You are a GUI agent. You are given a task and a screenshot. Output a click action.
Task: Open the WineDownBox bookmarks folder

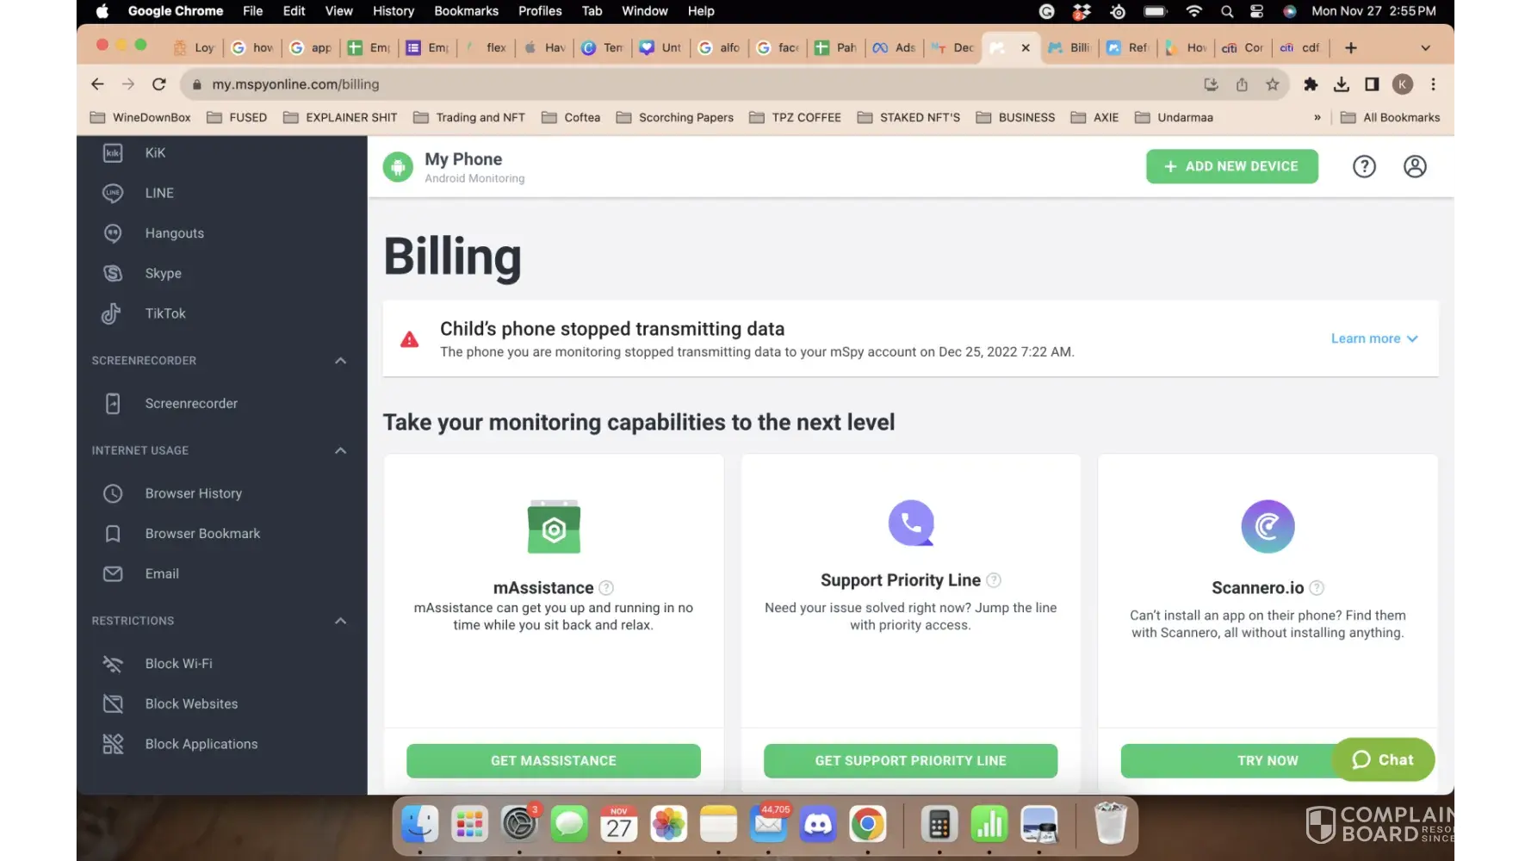(140, 117)
